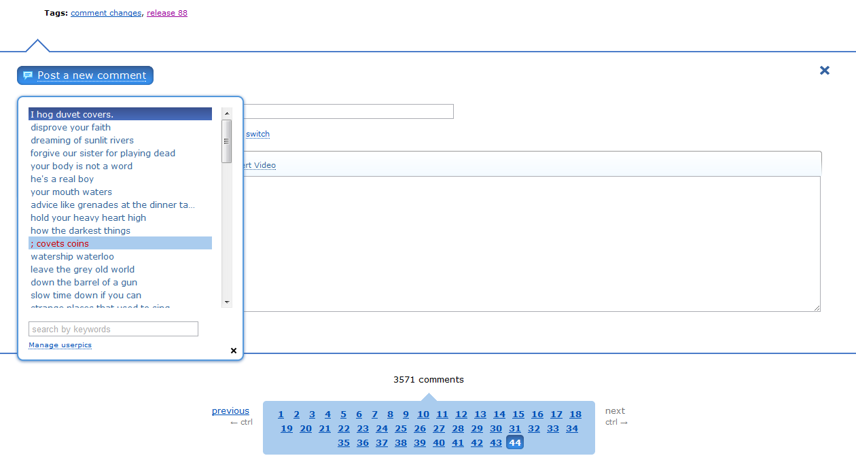Viewport: 856px width, 458px height.
Task: Click the search by keywords field
Action: [113, 329]
